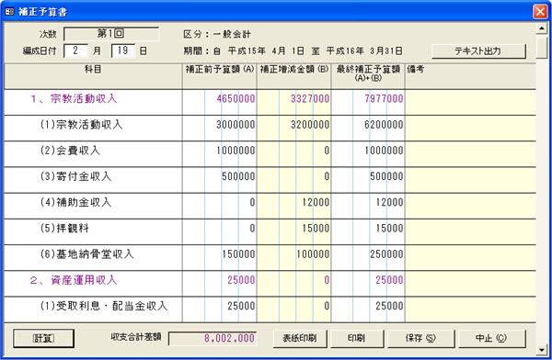This screenshot has height=360, width=552.
Task: Cancel with the 中止 (C) button
Action: coord(492,338)
